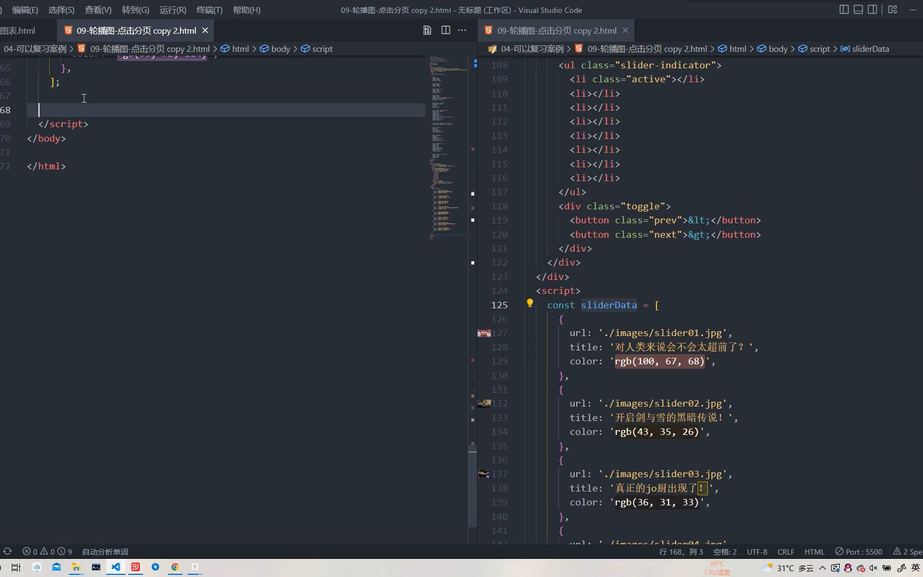Open Windows Task View in taskbar
Viewport: 923px width, 577px height.
(x=16, y=567)
